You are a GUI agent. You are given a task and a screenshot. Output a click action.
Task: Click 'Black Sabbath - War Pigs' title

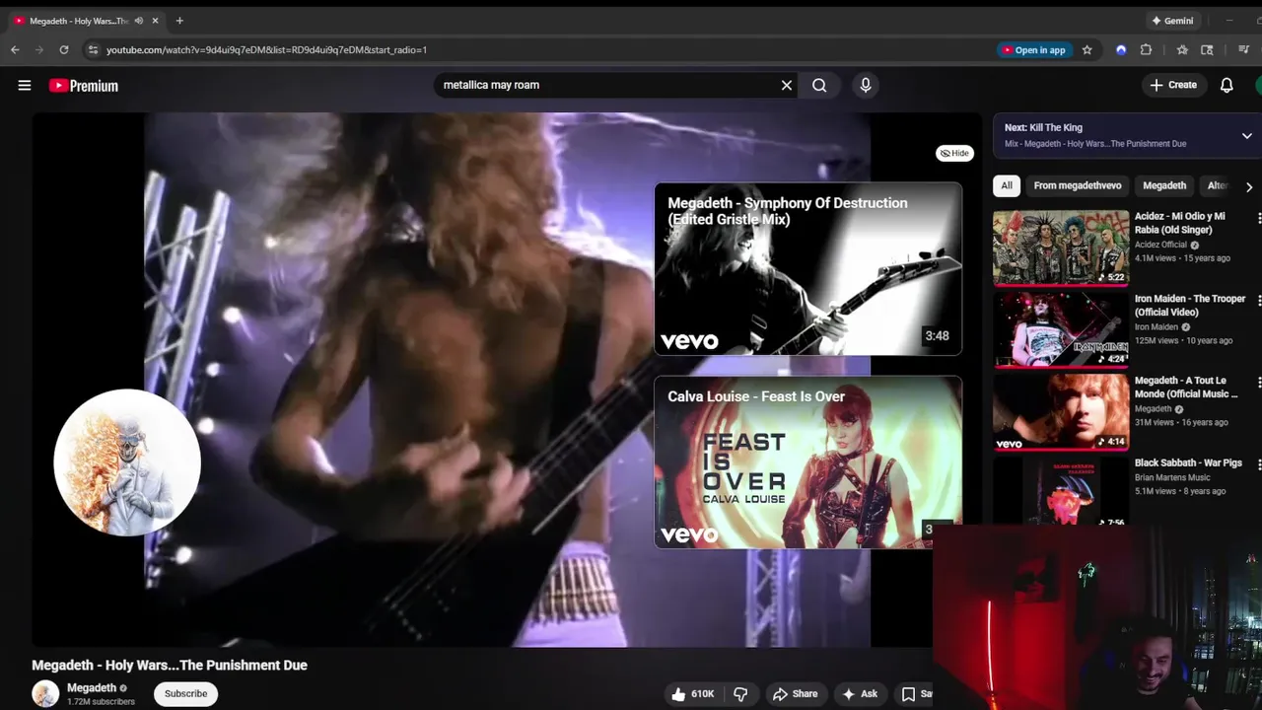point(1188,462)
